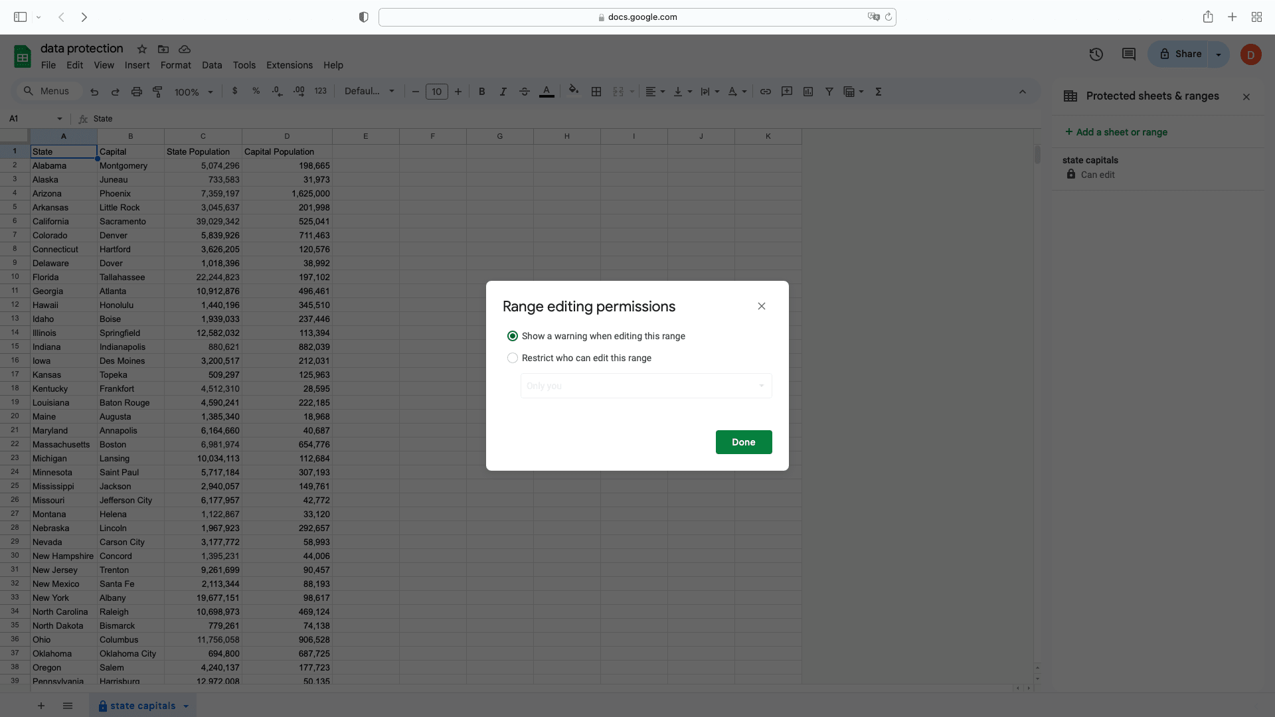The width and height of the screenshot is (1275, 717).
Task: Open the comments panel icon
Action: 1128,54
